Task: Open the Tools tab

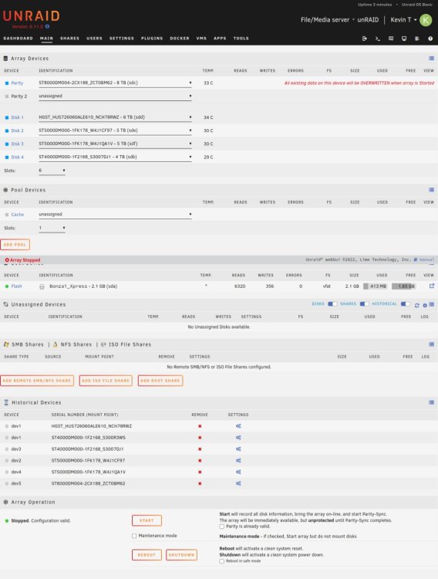Action: coord(241,39)
